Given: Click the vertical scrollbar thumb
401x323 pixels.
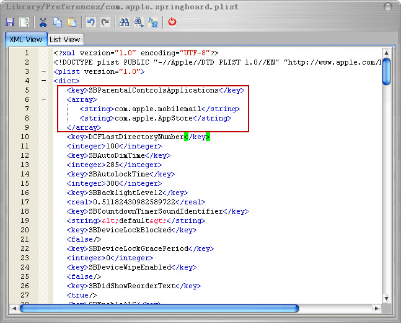Looking at the screenshot, I should pos(386,71).
